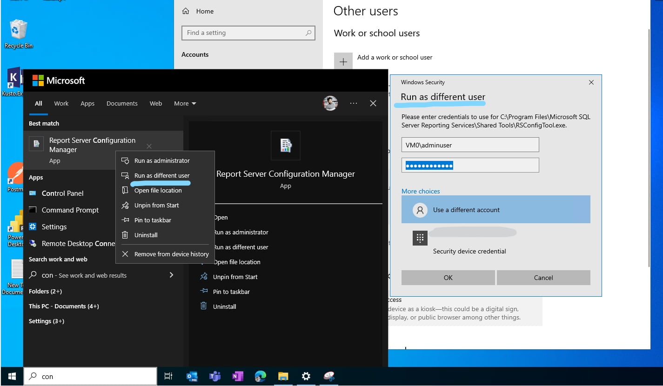Click the search magnifier in Find a setting
This screenshot has height=386, width=663.
308,33
